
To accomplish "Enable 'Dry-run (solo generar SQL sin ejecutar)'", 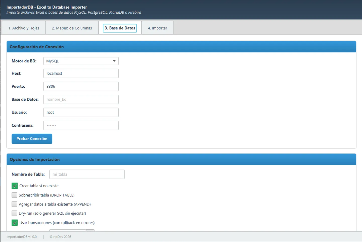I will coord(14,213).
